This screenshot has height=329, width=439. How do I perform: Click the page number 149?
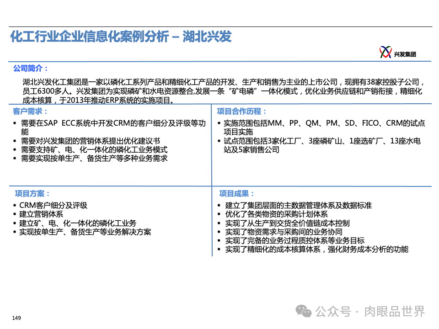click(x=16, y=318)
